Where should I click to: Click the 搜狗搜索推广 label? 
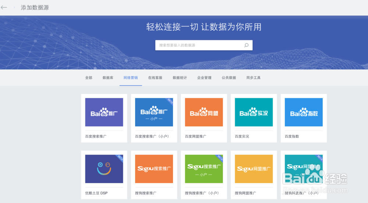click(x=146, y=193)
